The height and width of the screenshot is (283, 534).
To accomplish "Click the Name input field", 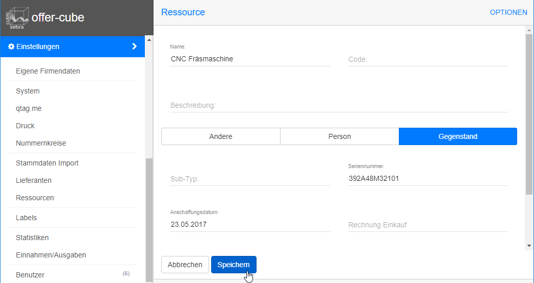I will click(250, 59).
